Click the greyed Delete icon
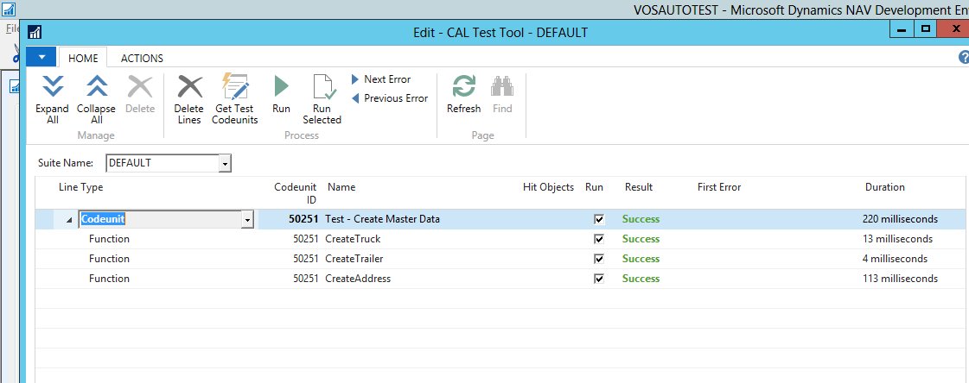The image size is (969, 383). (140, 87)
